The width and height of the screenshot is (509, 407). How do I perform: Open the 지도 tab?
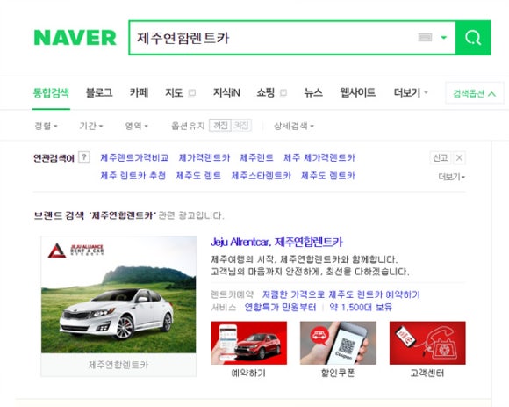tap(175, 93)
